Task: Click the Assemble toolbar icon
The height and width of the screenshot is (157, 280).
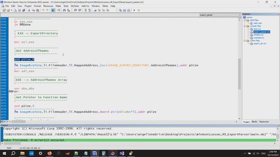Action: click(x=120, y=10)
